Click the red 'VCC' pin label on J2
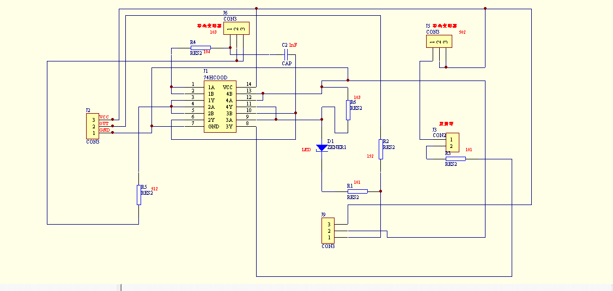613x291 pixels. click(104, 117)
